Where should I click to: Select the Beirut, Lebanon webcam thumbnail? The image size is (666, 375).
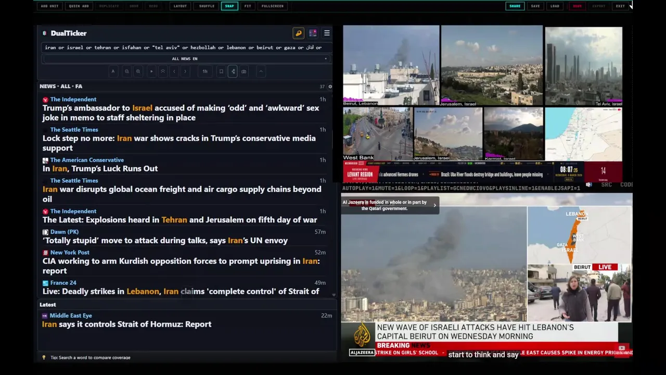[x=391, y=66]
